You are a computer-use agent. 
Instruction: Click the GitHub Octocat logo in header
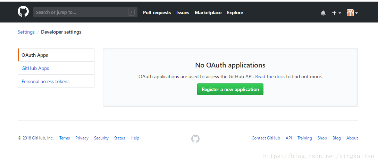tap(23, 11)
